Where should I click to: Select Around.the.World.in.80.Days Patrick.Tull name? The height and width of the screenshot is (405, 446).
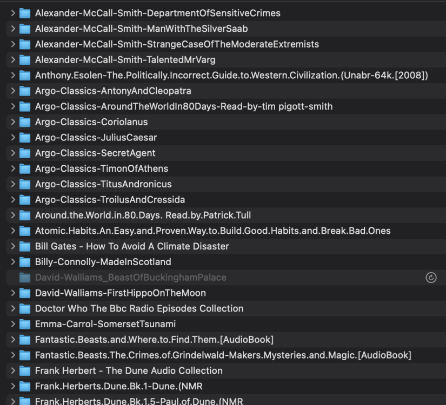143,215
